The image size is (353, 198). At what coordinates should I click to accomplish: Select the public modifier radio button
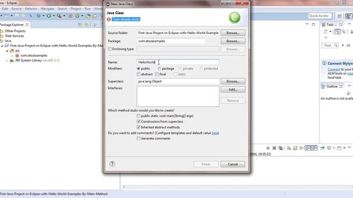[x=138, y=68]
